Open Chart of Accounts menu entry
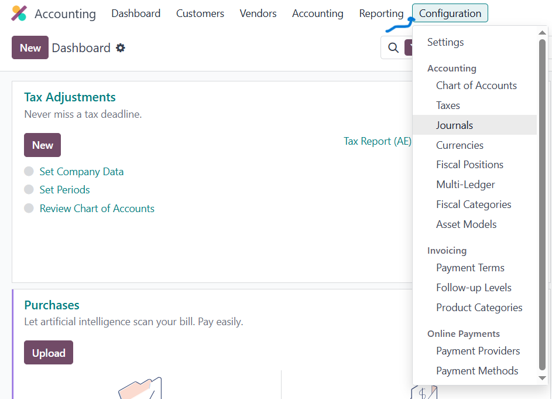 tap(476, 86)
